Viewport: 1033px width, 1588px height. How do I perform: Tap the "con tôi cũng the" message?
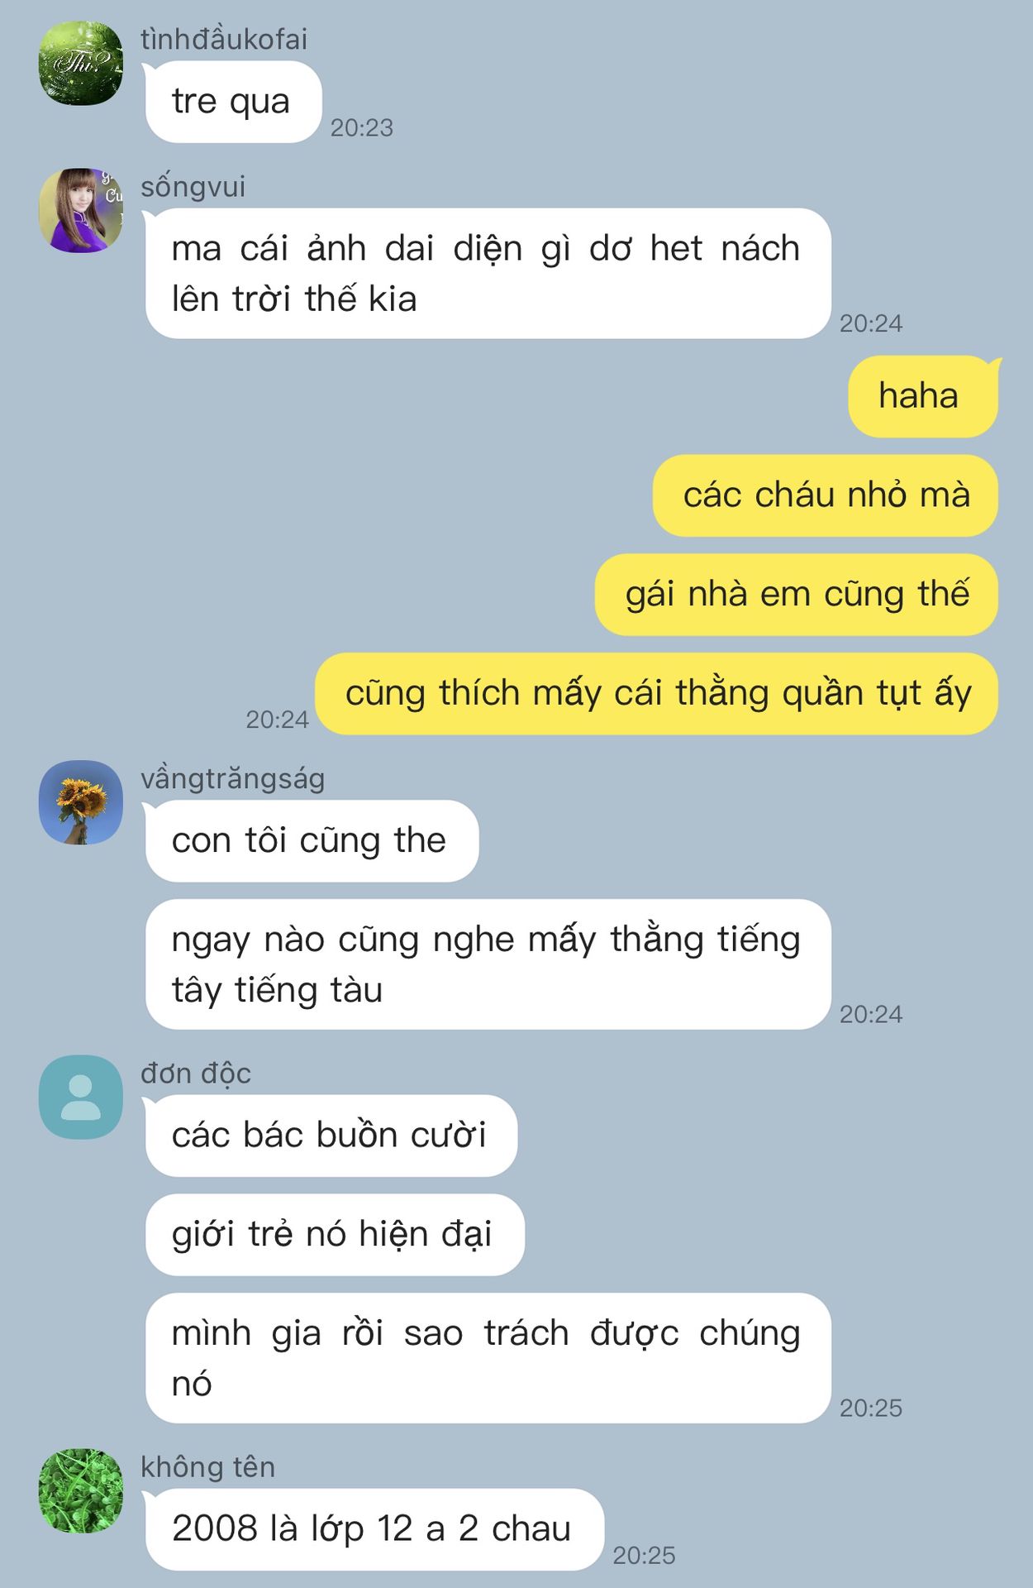pos(312,841)
